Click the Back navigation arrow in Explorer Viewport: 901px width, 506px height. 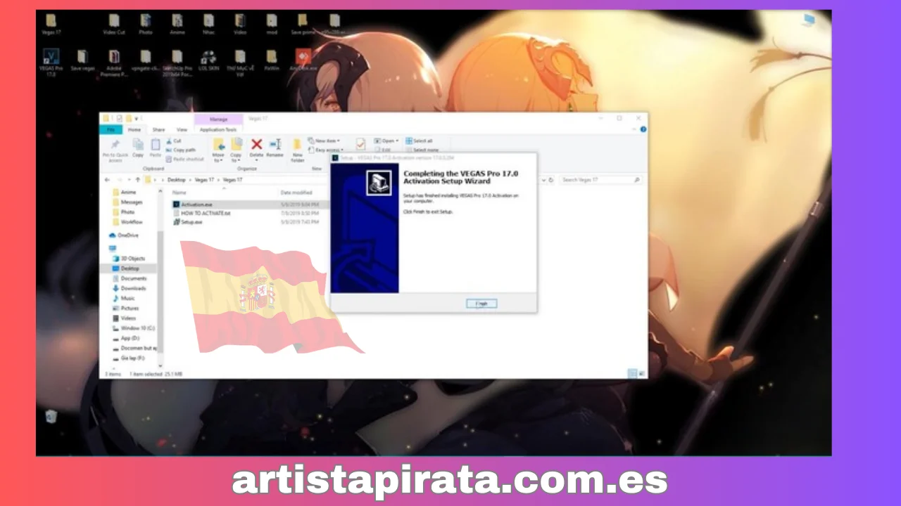tap(108, 180)
